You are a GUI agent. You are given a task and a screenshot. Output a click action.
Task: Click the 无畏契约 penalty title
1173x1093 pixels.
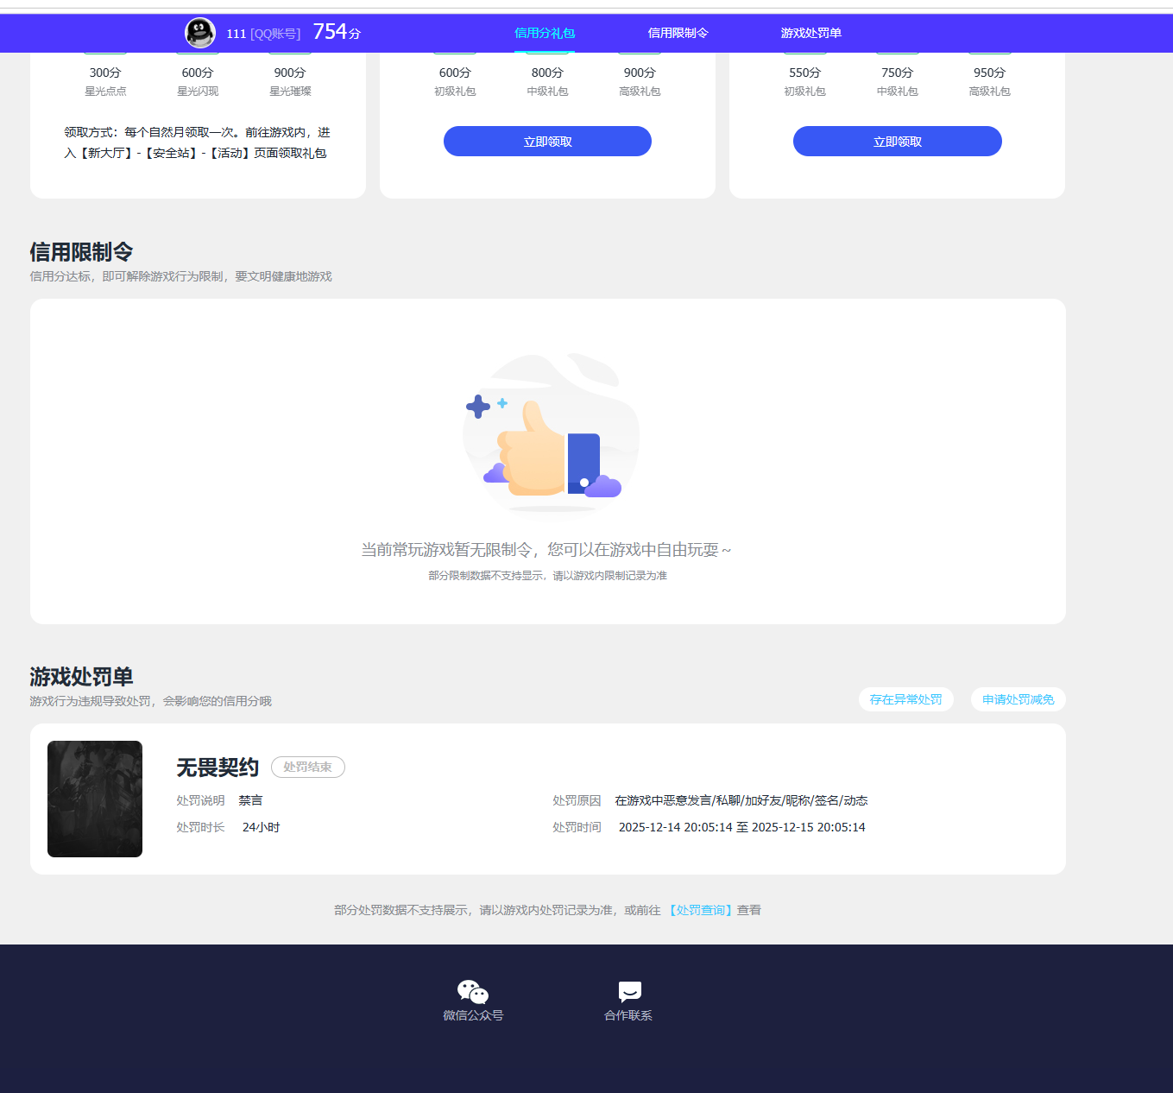[218, 767]
